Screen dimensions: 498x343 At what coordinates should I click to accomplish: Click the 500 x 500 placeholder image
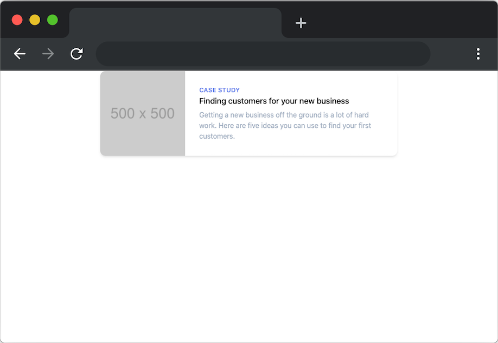pyautogui.click(x=142, y=113)
